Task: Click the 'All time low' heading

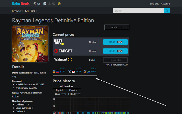Action: click(x=67, y=86)
